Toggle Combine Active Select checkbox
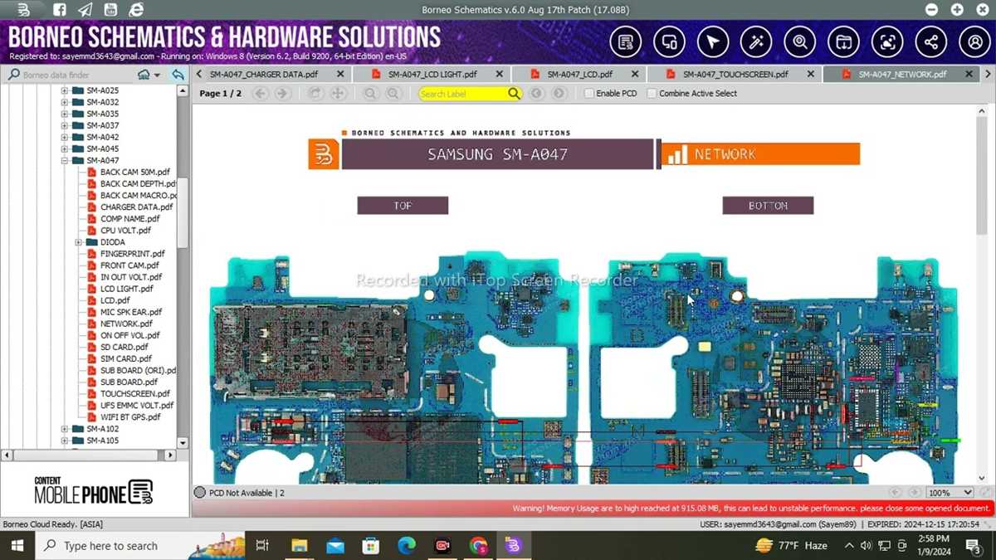 coord(652,94)
